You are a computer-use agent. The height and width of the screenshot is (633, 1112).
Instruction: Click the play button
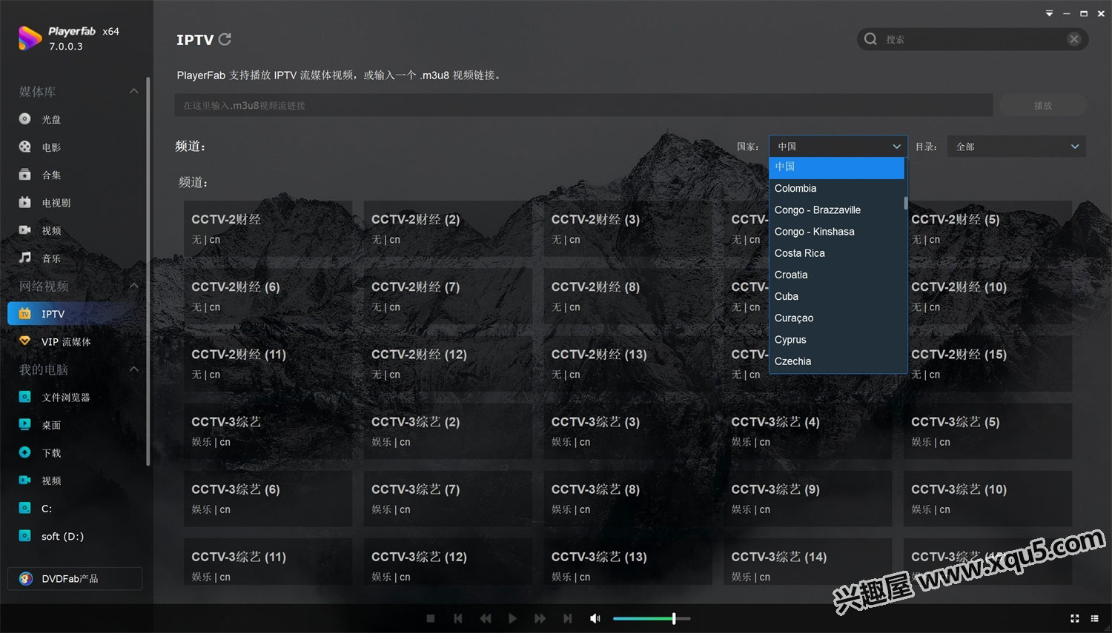point(512,618)
